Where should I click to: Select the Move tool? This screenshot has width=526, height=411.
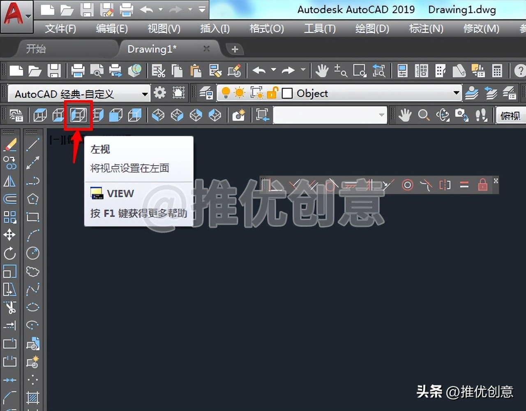tap(10, 235)
